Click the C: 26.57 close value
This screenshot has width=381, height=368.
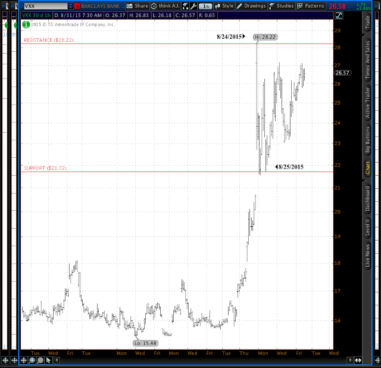pyautogui.click(x=185, y=15)
